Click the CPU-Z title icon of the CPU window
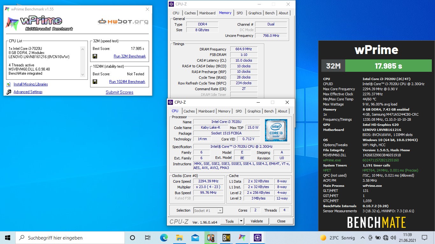The height and width of the screenshot is (244, 435). pyautogui.click(x=170, y=102)
